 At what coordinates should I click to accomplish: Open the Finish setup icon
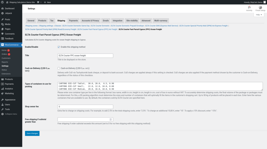click(260, 7)
